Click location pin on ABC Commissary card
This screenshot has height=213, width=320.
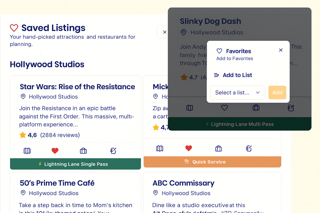click(x=156, y=193)
